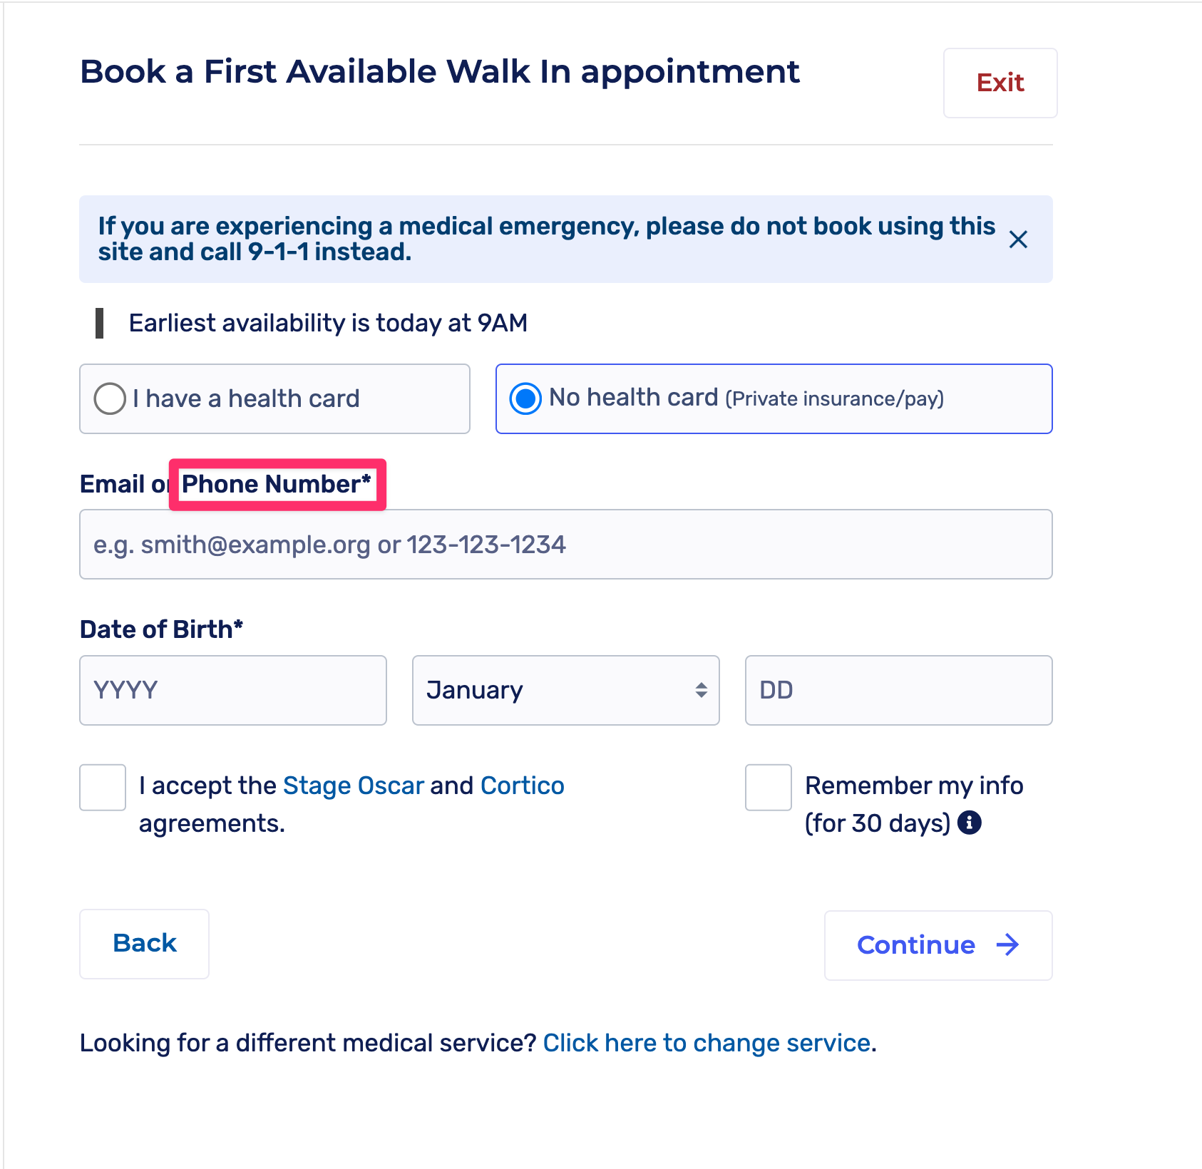1202x1169 pixels.
Task: Click the Exit button
Action: (1000, 83)
